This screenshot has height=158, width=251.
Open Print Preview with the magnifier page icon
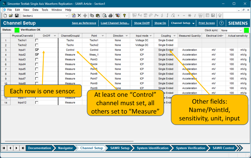pos(104,16)
